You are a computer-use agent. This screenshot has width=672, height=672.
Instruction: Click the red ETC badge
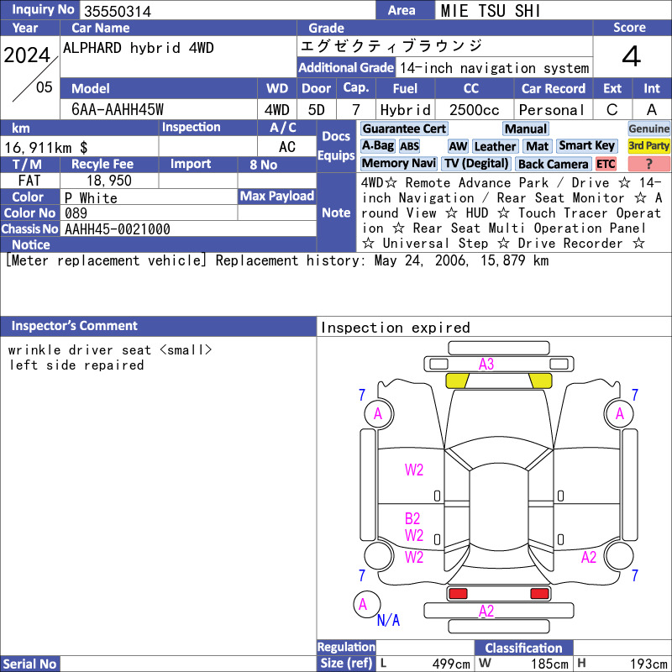[x=606, y=164]
